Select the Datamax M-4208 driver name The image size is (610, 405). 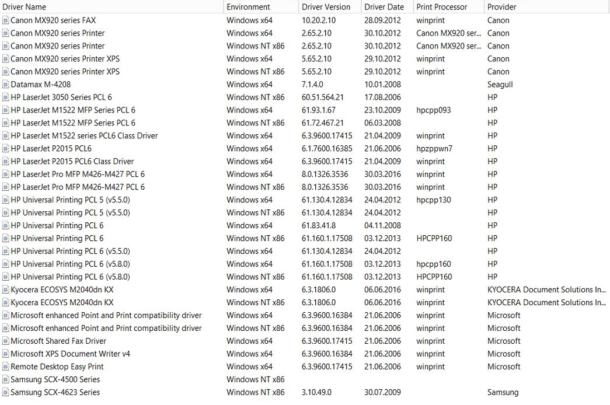pyautogui.click(x=41, y=85)
